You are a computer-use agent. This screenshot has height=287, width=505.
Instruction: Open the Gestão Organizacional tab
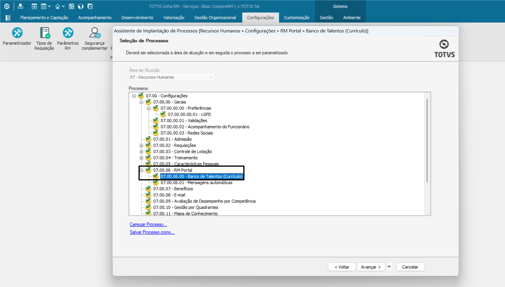click(x=215, y=18)
